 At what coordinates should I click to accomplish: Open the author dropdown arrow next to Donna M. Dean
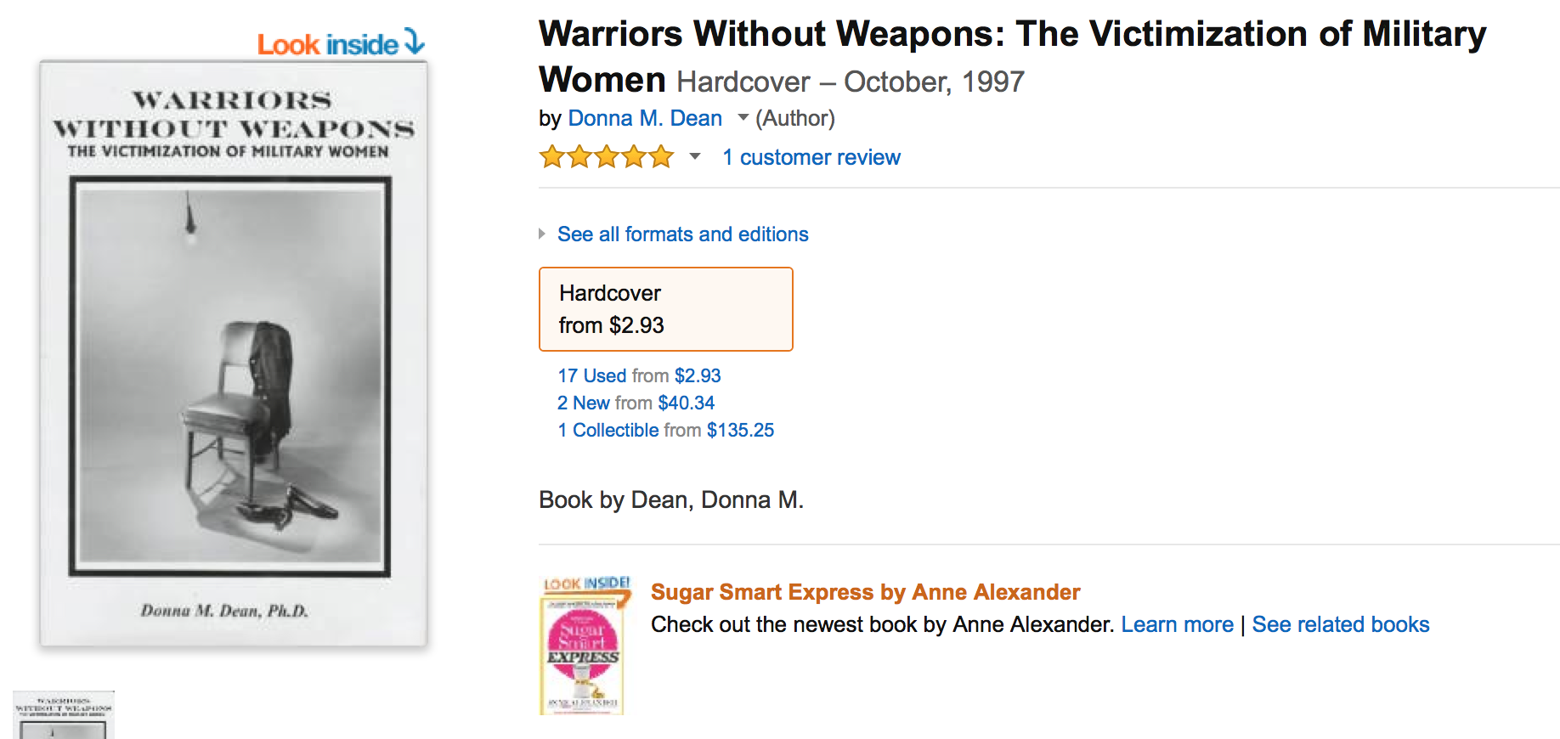click(x=743, y=118)
